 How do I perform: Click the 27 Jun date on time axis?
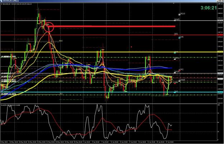click(170, 142)
